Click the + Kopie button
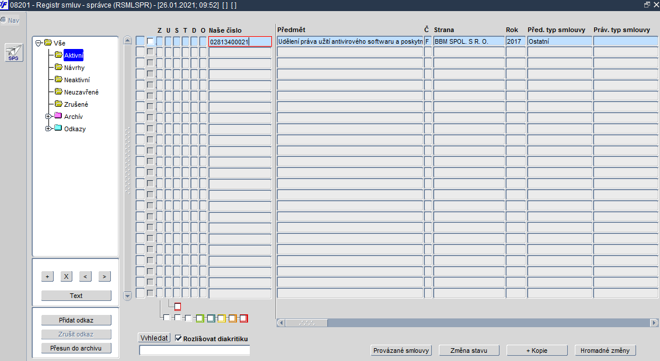 pyautogui.click(x=537, y=350)
